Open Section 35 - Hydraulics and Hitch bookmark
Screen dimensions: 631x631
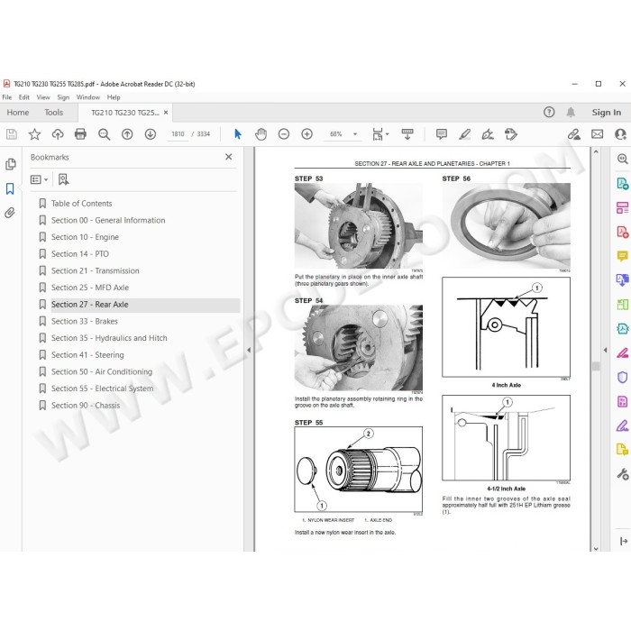109,338
